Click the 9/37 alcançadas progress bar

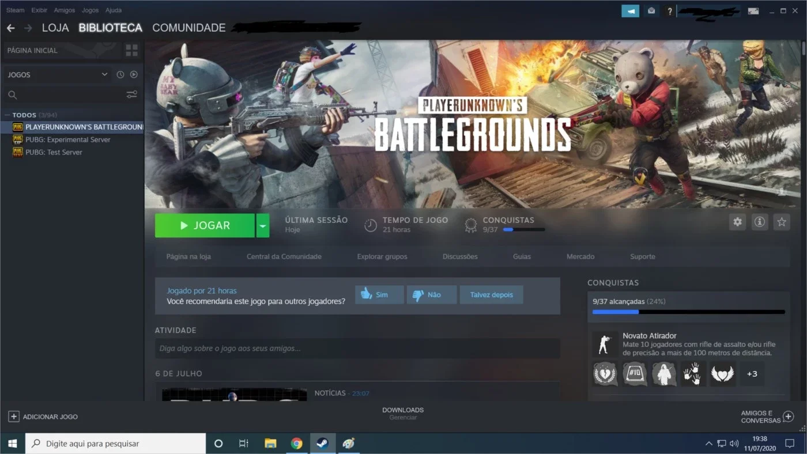point(689,312)
